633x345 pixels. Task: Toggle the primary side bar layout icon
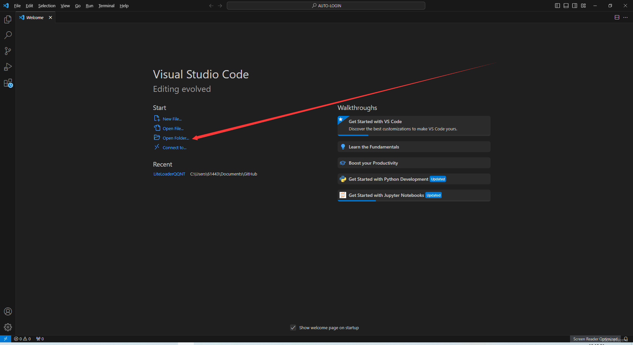(558, 6)
